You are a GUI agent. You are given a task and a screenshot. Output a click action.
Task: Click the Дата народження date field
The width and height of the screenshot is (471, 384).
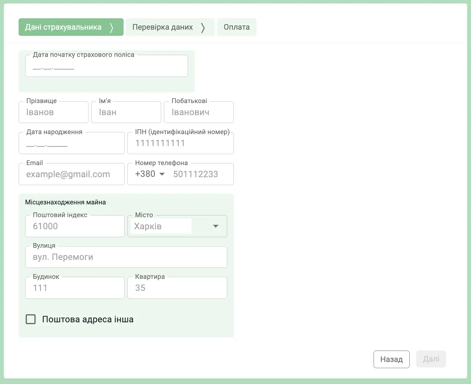pyautogui.click(x=71, y=143)
